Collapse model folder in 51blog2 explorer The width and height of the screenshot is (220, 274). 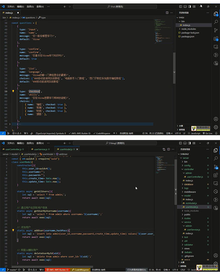(187, 196)
